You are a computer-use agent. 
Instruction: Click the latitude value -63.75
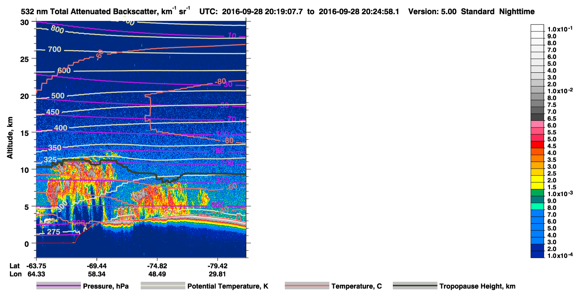(x=36, y=266)
